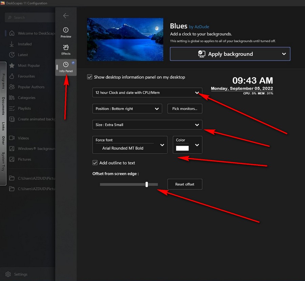The height and width of the screenshot is (281, 305).
Task: Select Playlists in the sidebar
Action: (x=24, y=108)
